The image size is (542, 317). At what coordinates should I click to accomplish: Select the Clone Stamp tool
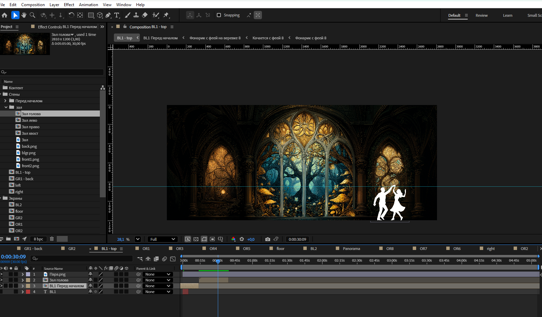point(136,15)
